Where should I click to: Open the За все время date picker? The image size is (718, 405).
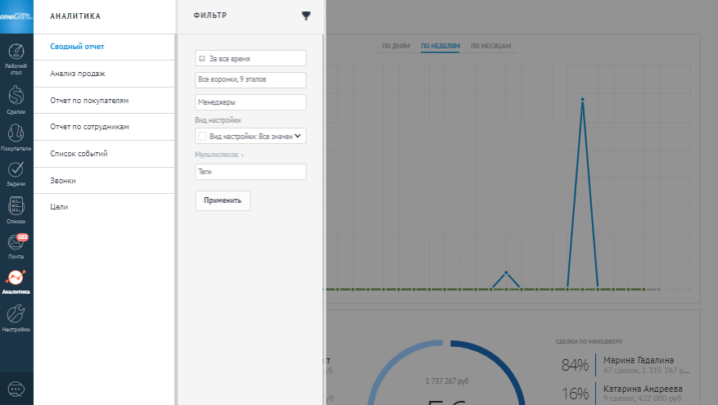251,58
